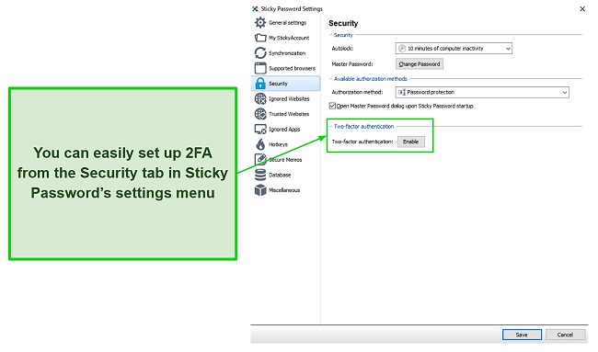The width and height of the screenshot is (598, 352).
Task: Click the Security padlock icon
Action: point(260,84)
